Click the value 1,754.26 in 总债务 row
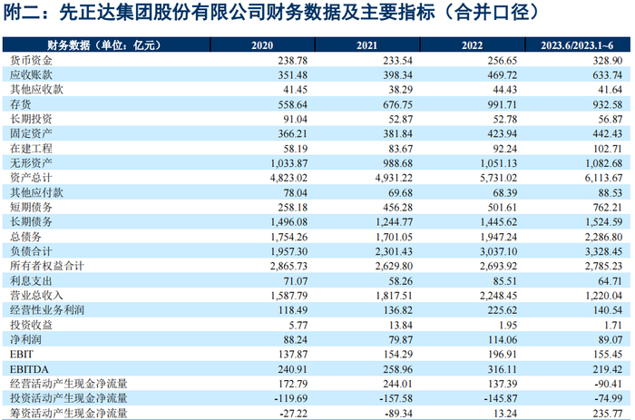Screen dimensions: 635x420 coord(288,237)
